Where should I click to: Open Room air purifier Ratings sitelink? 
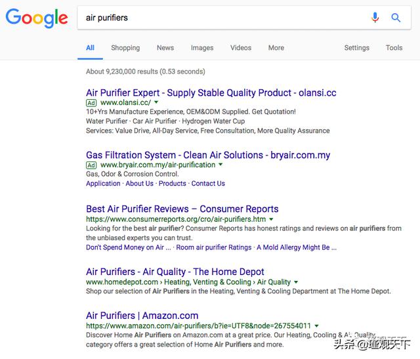[x=214, y=247]
